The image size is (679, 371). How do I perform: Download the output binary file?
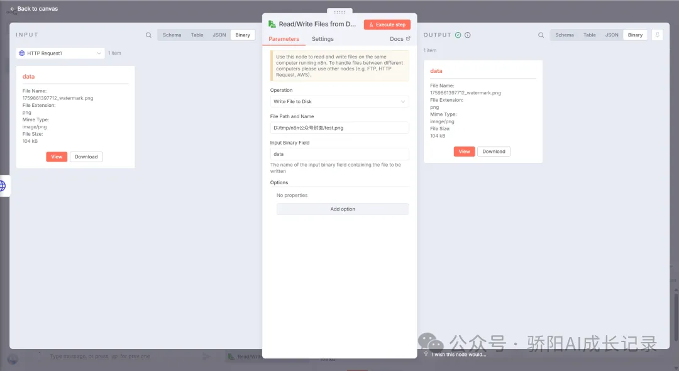[494, 152]
